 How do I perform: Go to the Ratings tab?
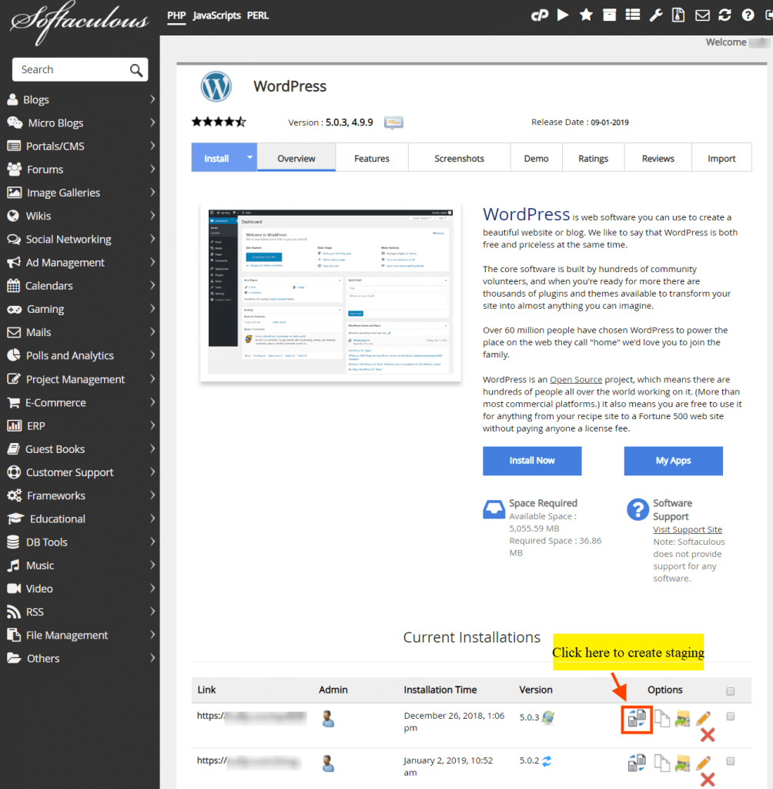click(x=593, y=157)
